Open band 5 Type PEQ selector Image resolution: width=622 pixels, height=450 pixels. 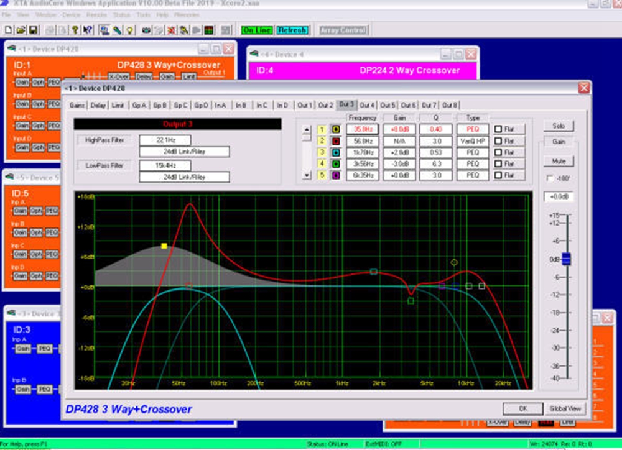click(473, 175)
